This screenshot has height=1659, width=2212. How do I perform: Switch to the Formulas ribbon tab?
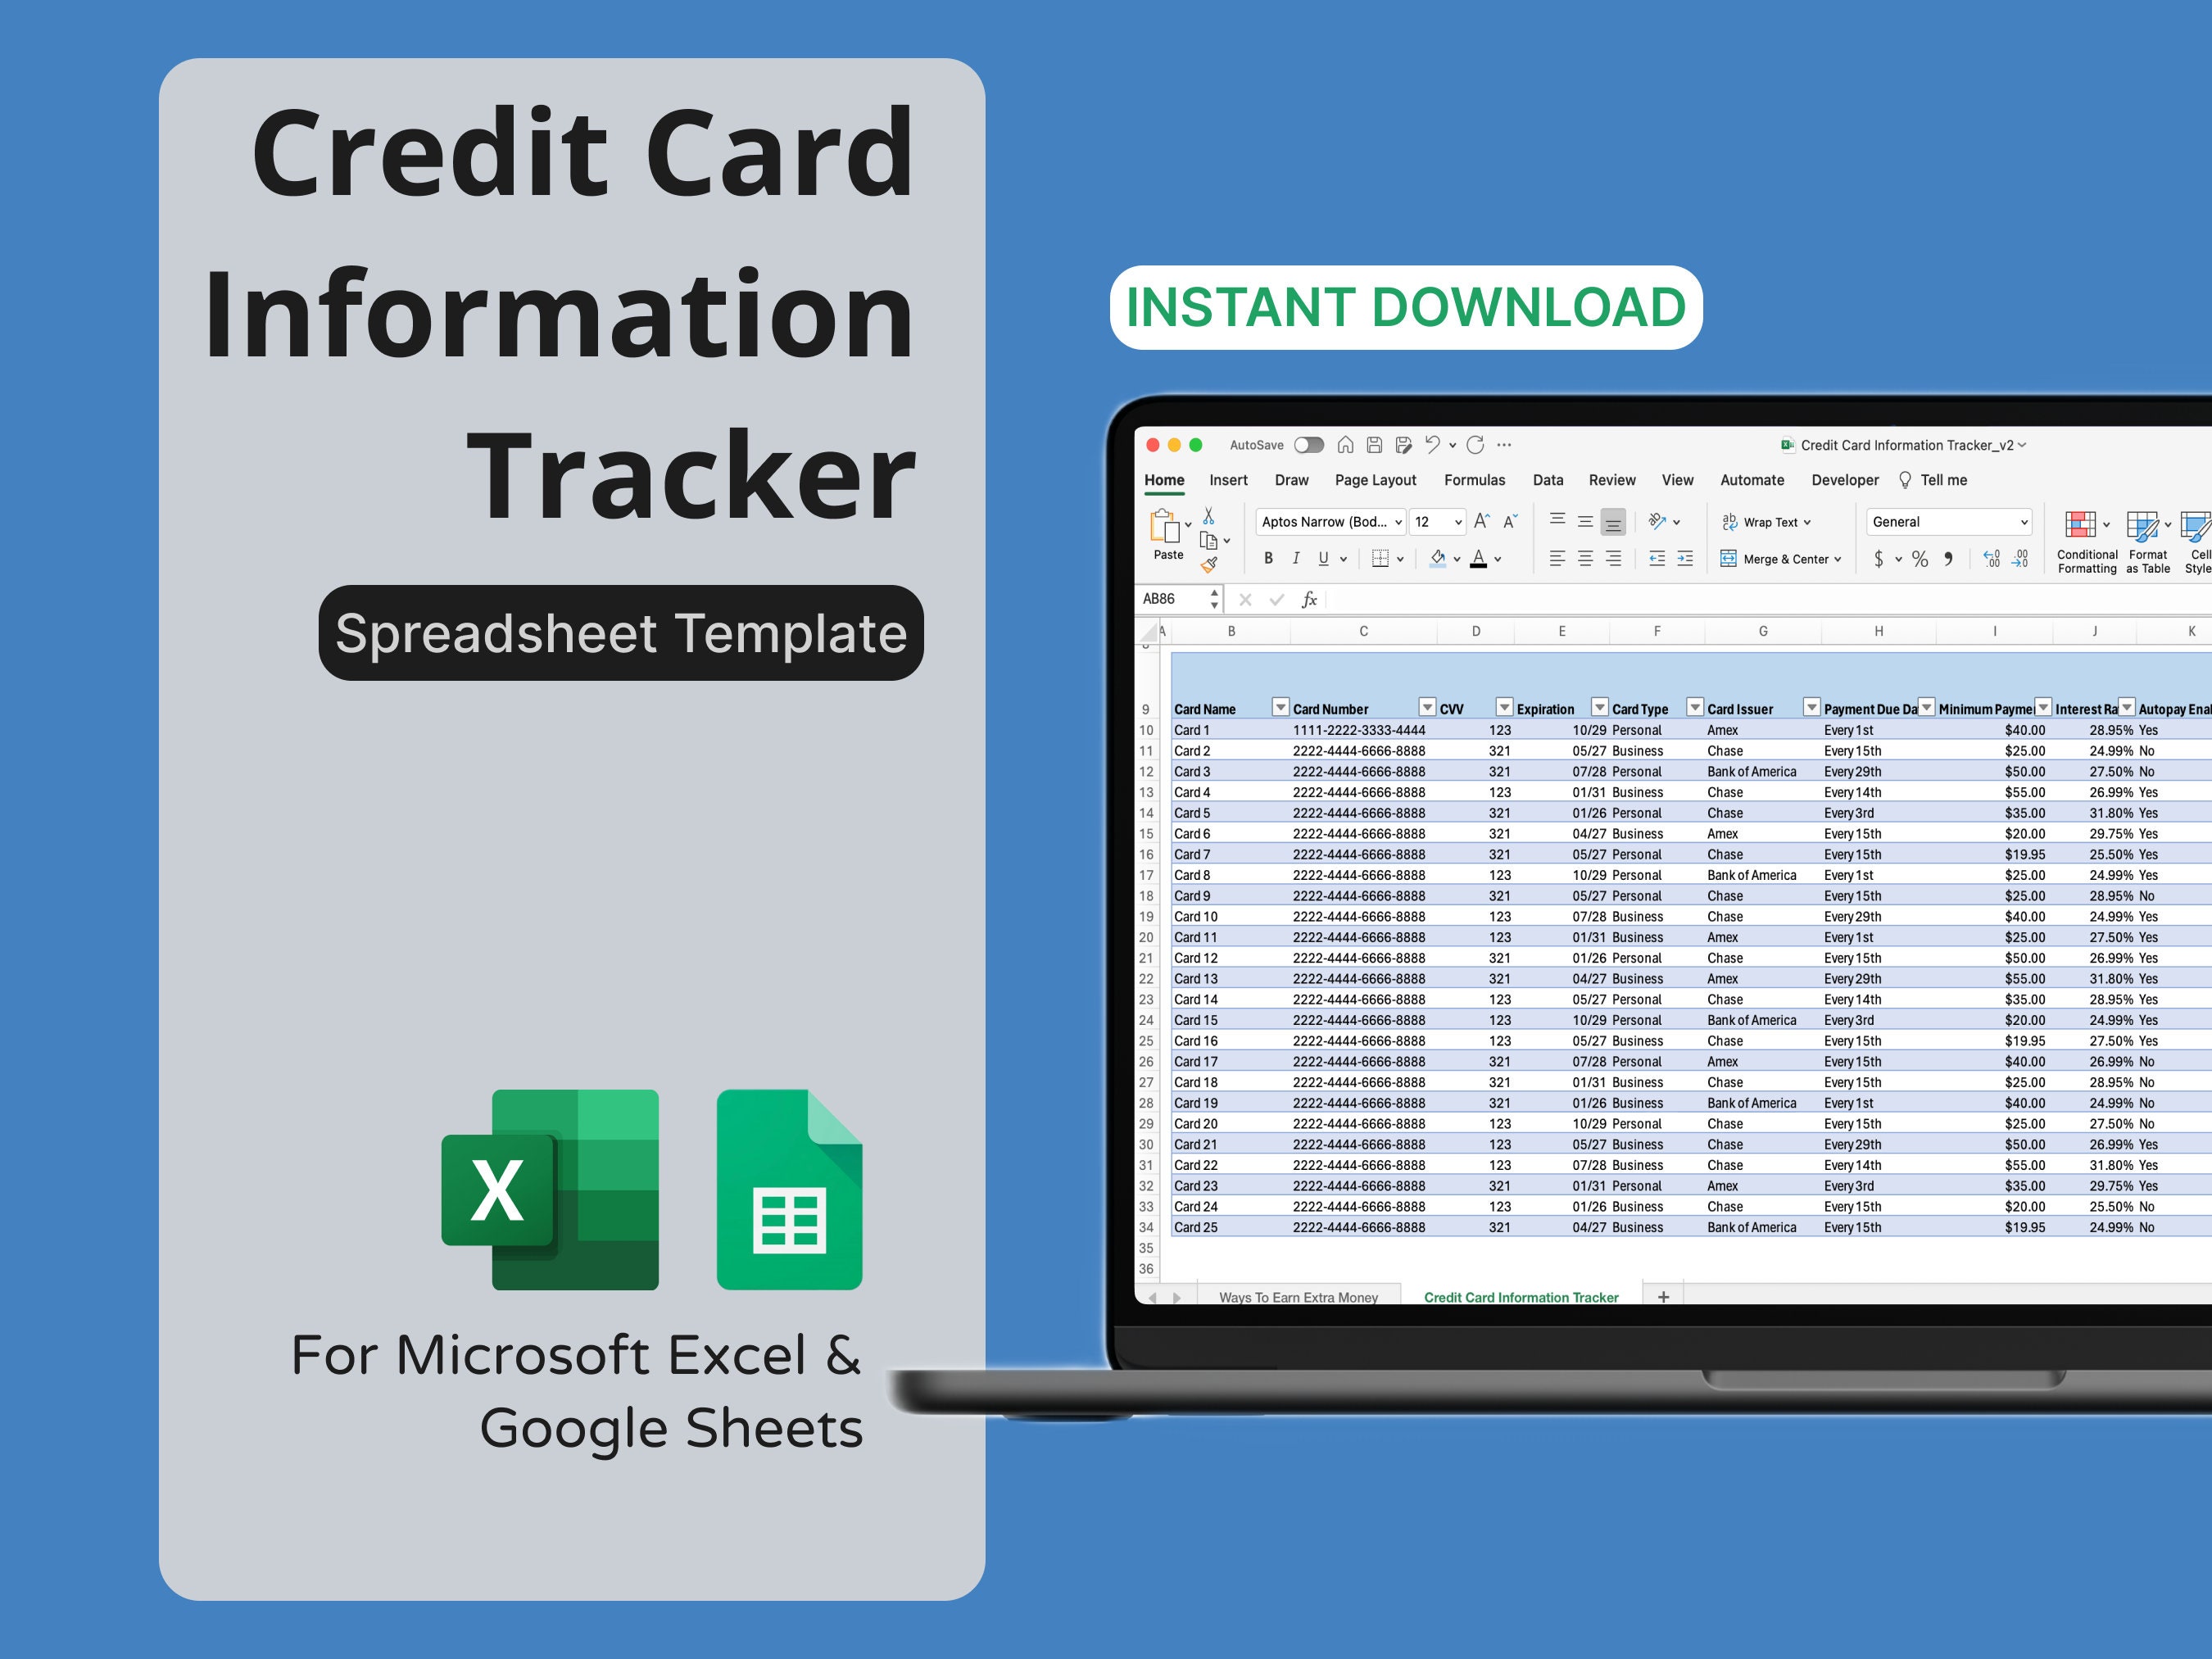tap(1475, 480)
